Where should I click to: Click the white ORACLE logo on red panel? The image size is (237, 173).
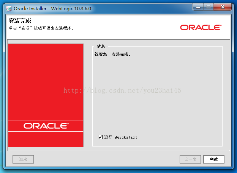tap(46, 126)
